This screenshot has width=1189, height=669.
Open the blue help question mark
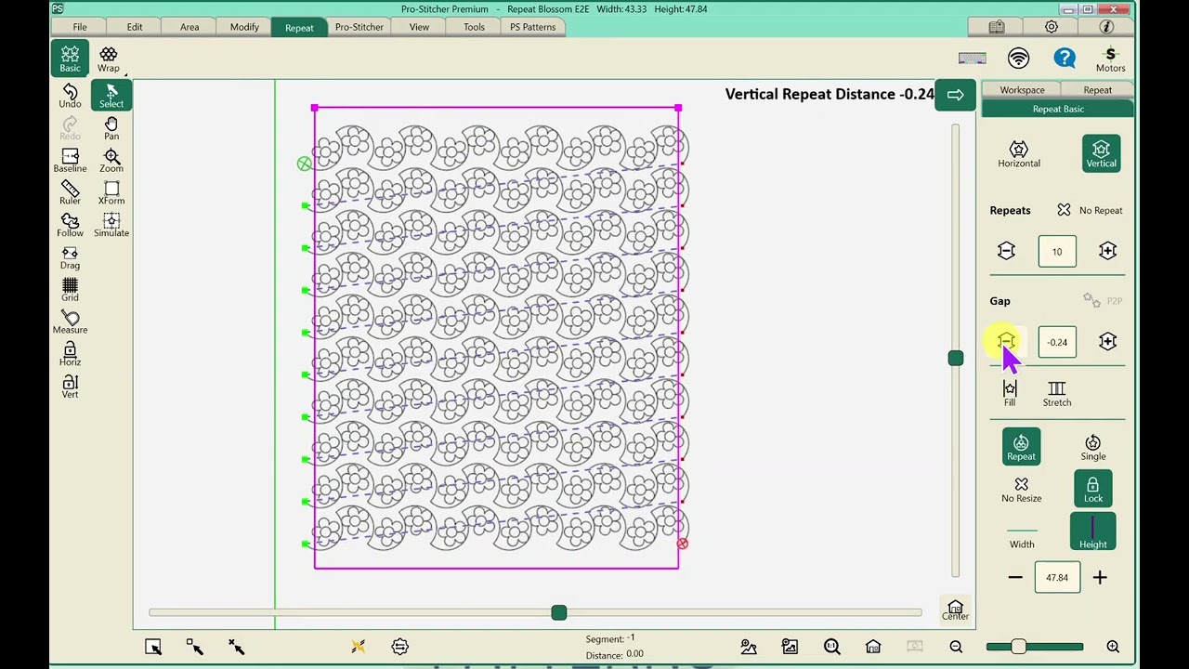(1065, 59)
